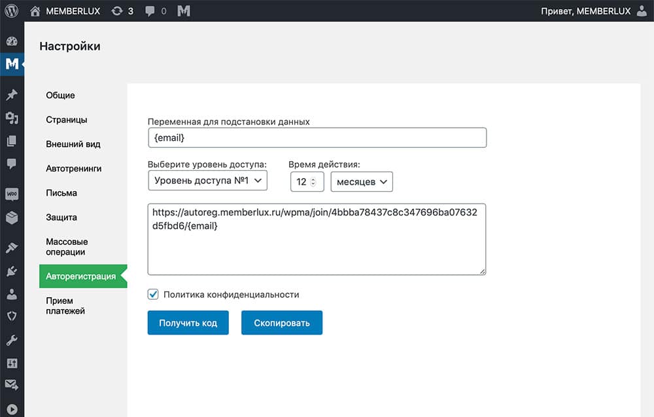Click the updates icon showing 3

[x=122, y=11]
